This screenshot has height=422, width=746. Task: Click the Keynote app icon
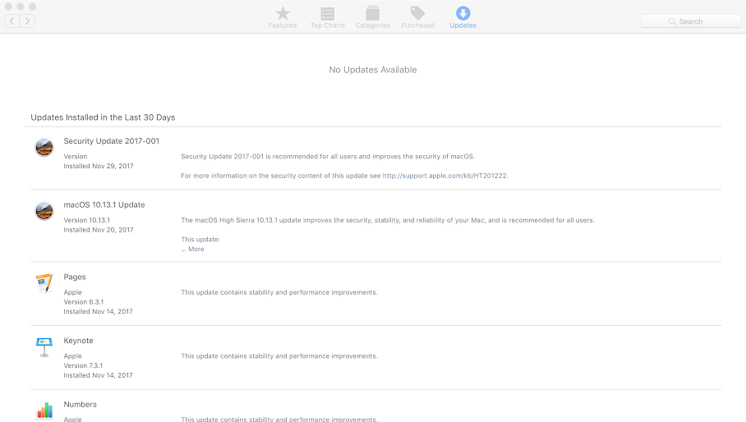pos(44,347)
